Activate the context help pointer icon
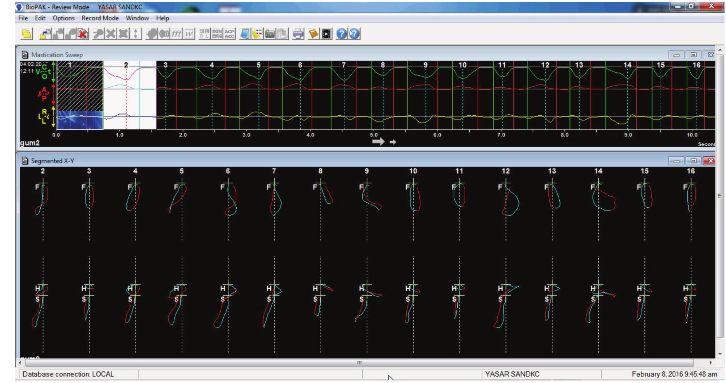Image resolution: width=726 pixels, height=383 pixels. [x=354, y=34]
